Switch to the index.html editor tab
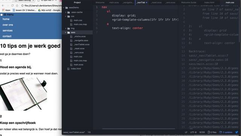 (x=209, y=3)
